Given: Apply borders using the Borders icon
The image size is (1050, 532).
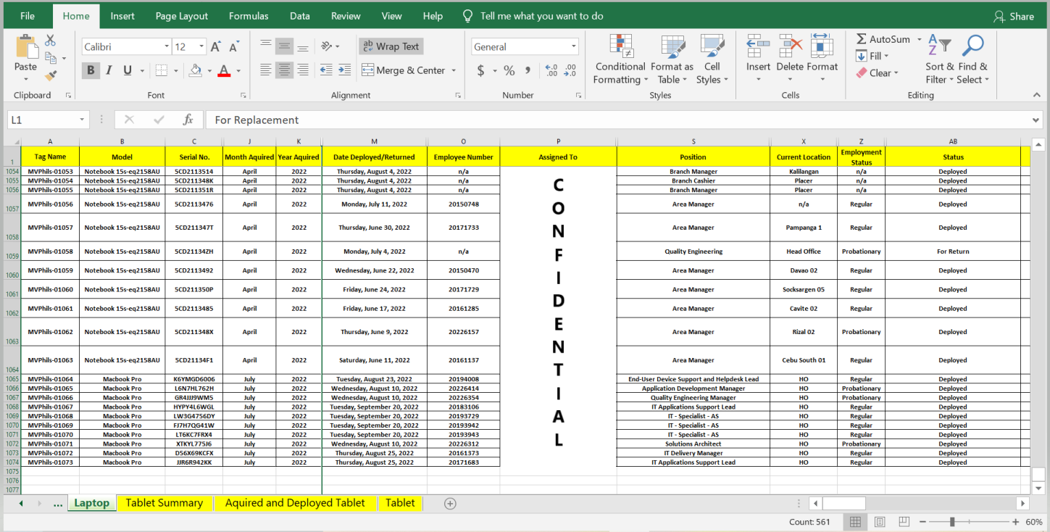Looking at the screenshot, I should click(x=160, y=70).
